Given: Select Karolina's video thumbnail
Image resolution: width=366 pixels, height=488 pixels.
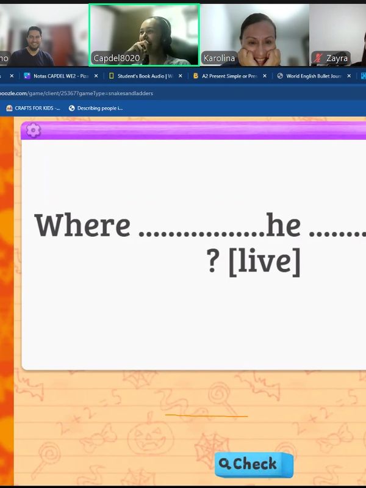Looking at the screenshot, I should [x=255, y=35].
